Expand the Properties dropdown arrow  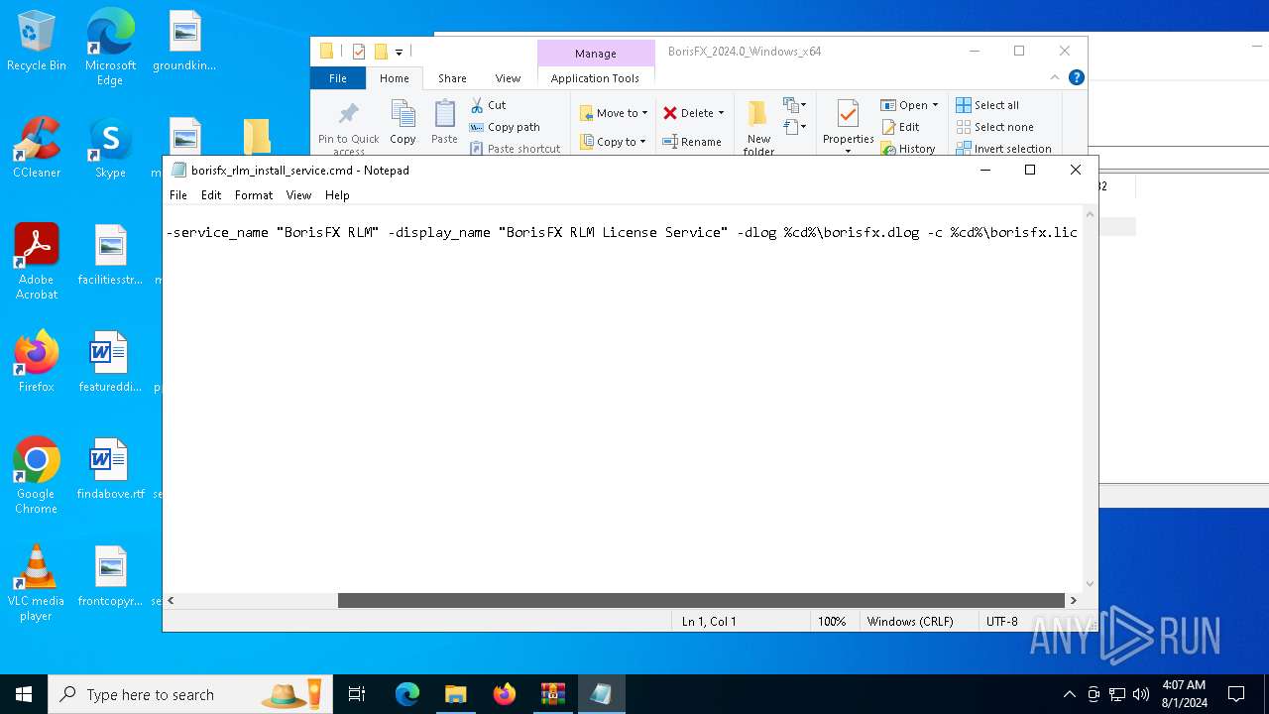[848, 151]
